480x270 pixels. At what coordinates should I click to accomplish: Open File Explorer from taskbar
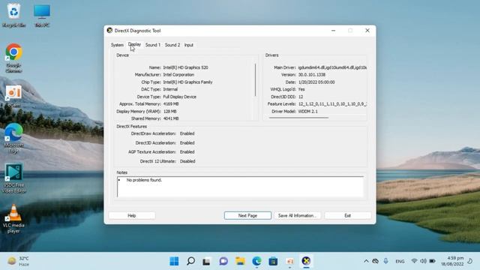pos(240,261)
